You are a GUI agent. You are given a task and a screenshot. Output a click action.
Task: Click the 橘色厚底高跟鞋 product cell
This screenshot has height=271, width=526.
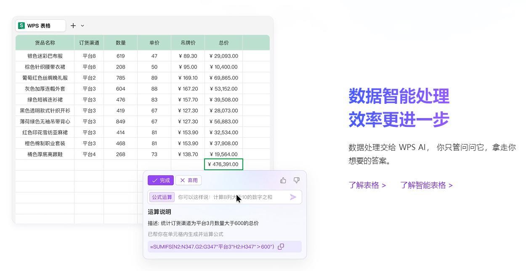pyautogui.click(x=45, y=154)
